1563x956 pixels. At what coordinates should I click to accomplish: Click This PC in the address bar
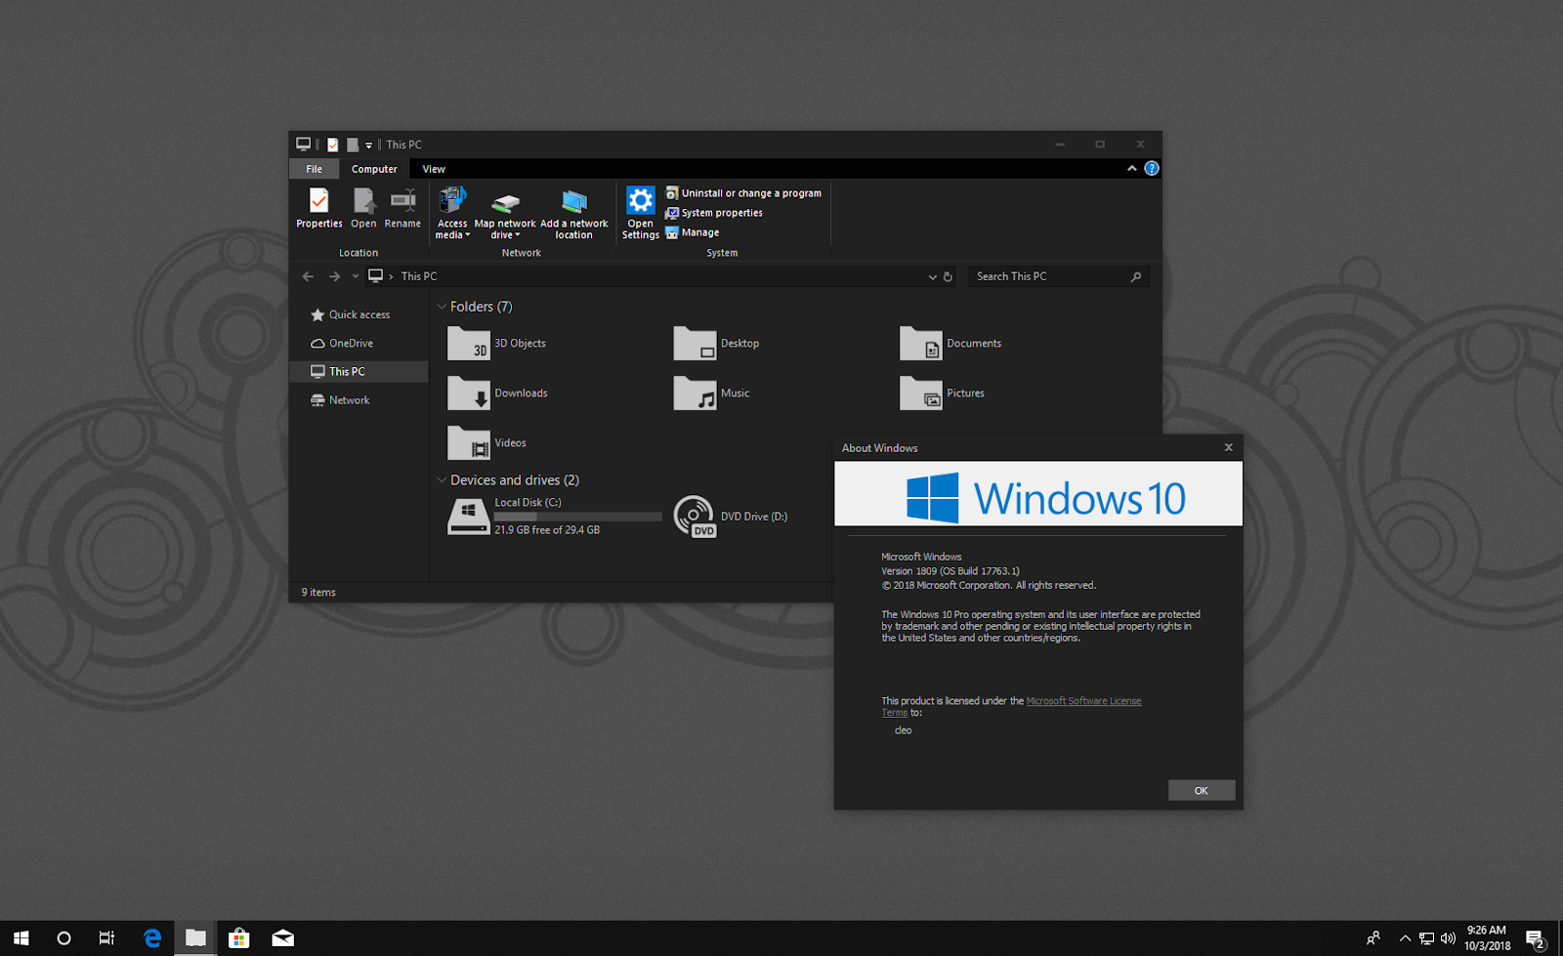coord(419,276)
